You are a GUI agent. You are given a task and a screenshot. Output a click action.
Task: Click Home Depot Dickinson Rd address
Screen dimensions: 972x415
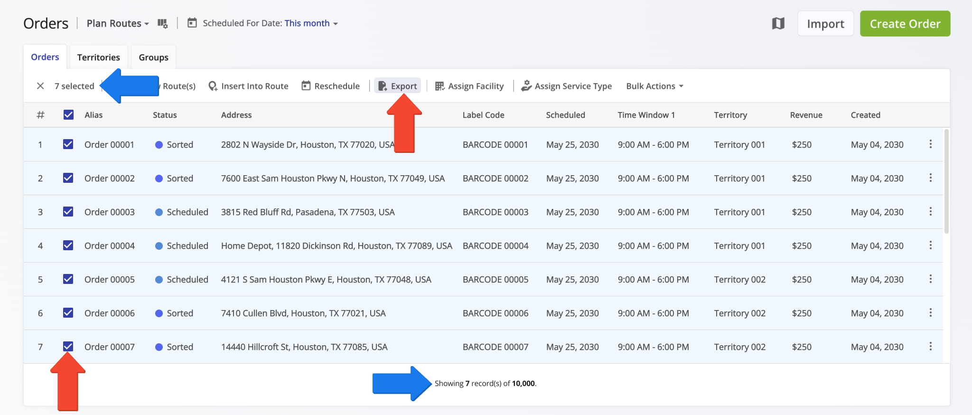coord(336,245)
